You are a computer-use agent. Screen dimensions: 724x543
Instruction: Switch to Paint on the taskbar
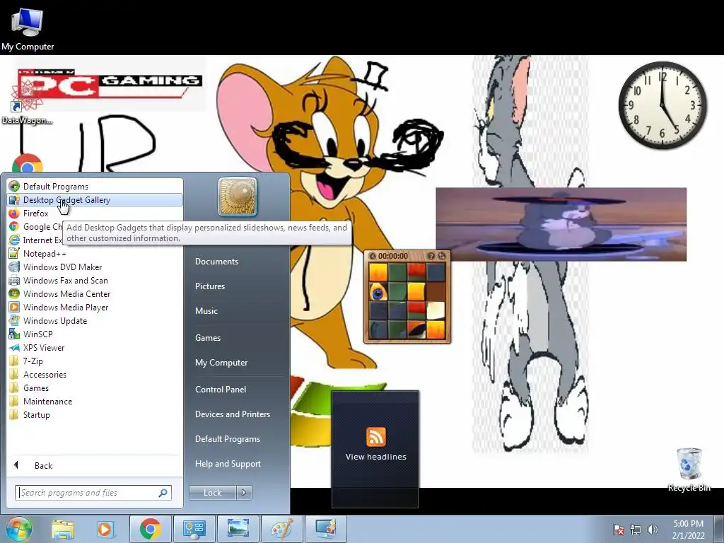tap(281, 529)
